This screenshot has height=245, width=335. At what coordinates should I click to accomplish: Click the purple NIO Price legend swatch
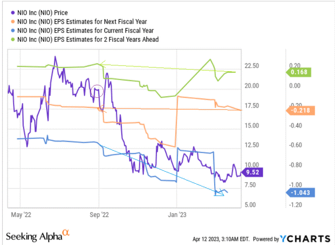pos(12,12)
